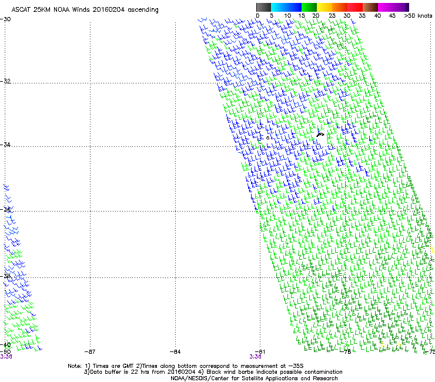Click the "25" color scale label

pyautogui.click(x=332, y=16)
